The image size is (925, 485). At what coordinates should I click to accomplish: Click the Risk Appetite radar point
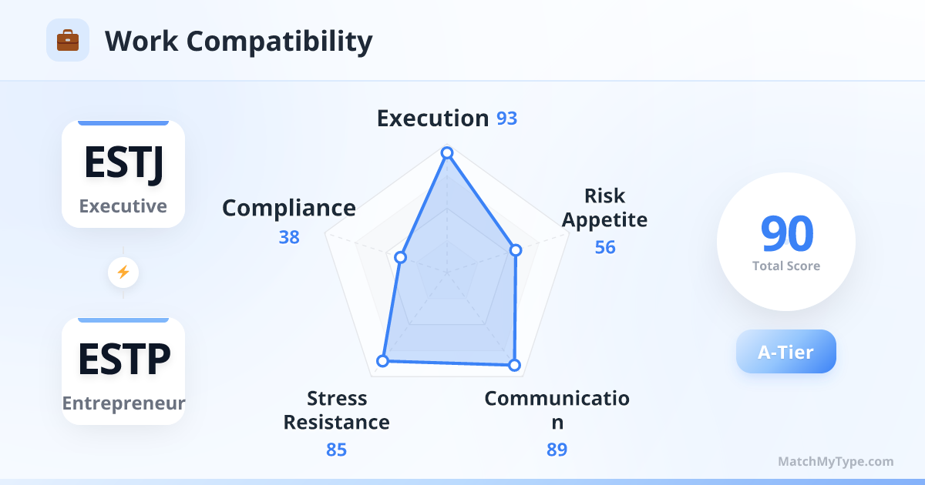tap(516, 250)
